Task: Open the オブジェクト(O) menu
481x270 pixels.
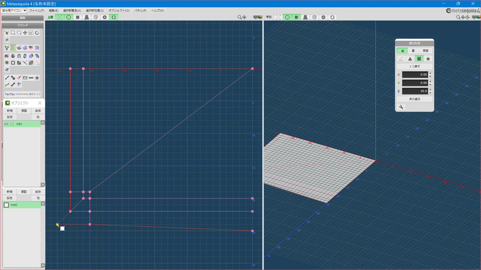Action: (x=119, y=10)
